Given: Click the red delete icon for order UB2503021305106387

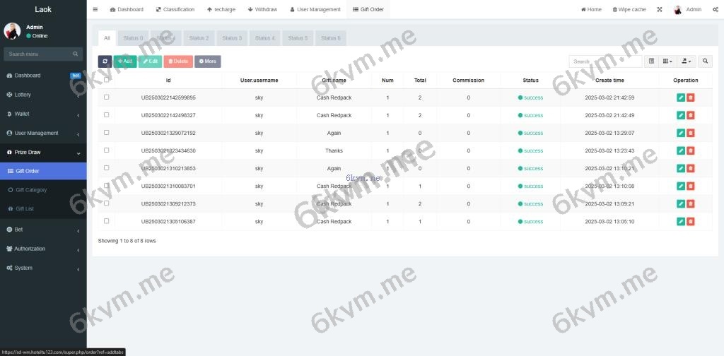Looking at the screenshot, I should [x=691, y=222].
